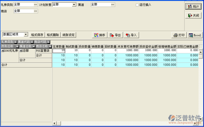The image size is (204, 127).
Task: Click the 关闭 (Close) door icon button
Action: click(x=193, y=16)
